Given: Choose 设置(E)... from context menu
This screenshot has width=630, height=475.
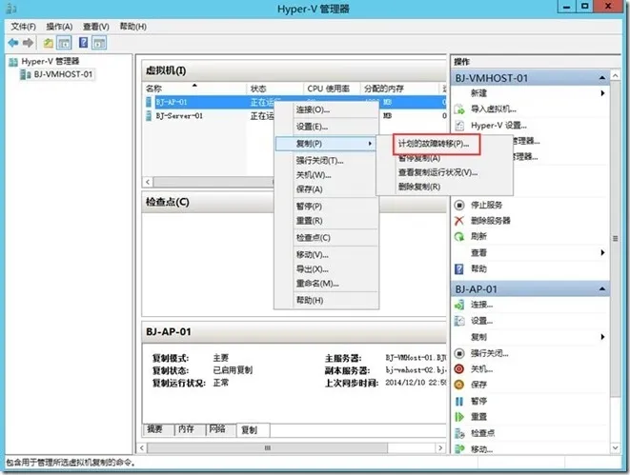Looking at the screenshot, I should click(x=326, y=127).
